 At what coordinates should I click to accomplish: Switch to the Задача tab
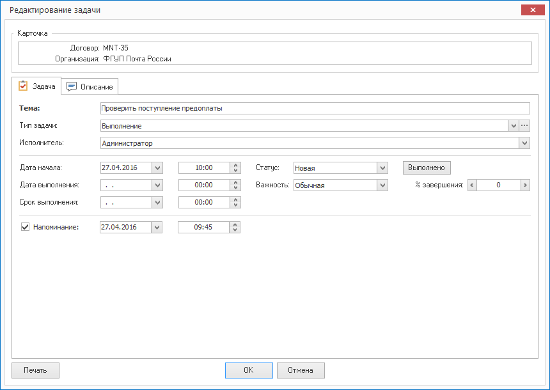[36, 86]
